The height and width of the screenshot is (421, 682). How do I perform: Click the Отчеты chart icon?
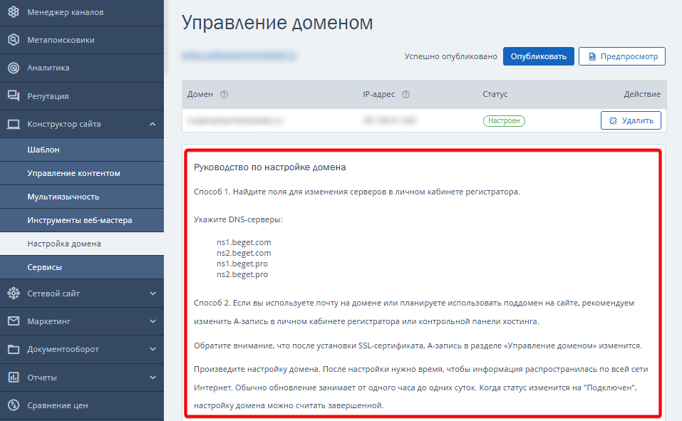(14, 377)
